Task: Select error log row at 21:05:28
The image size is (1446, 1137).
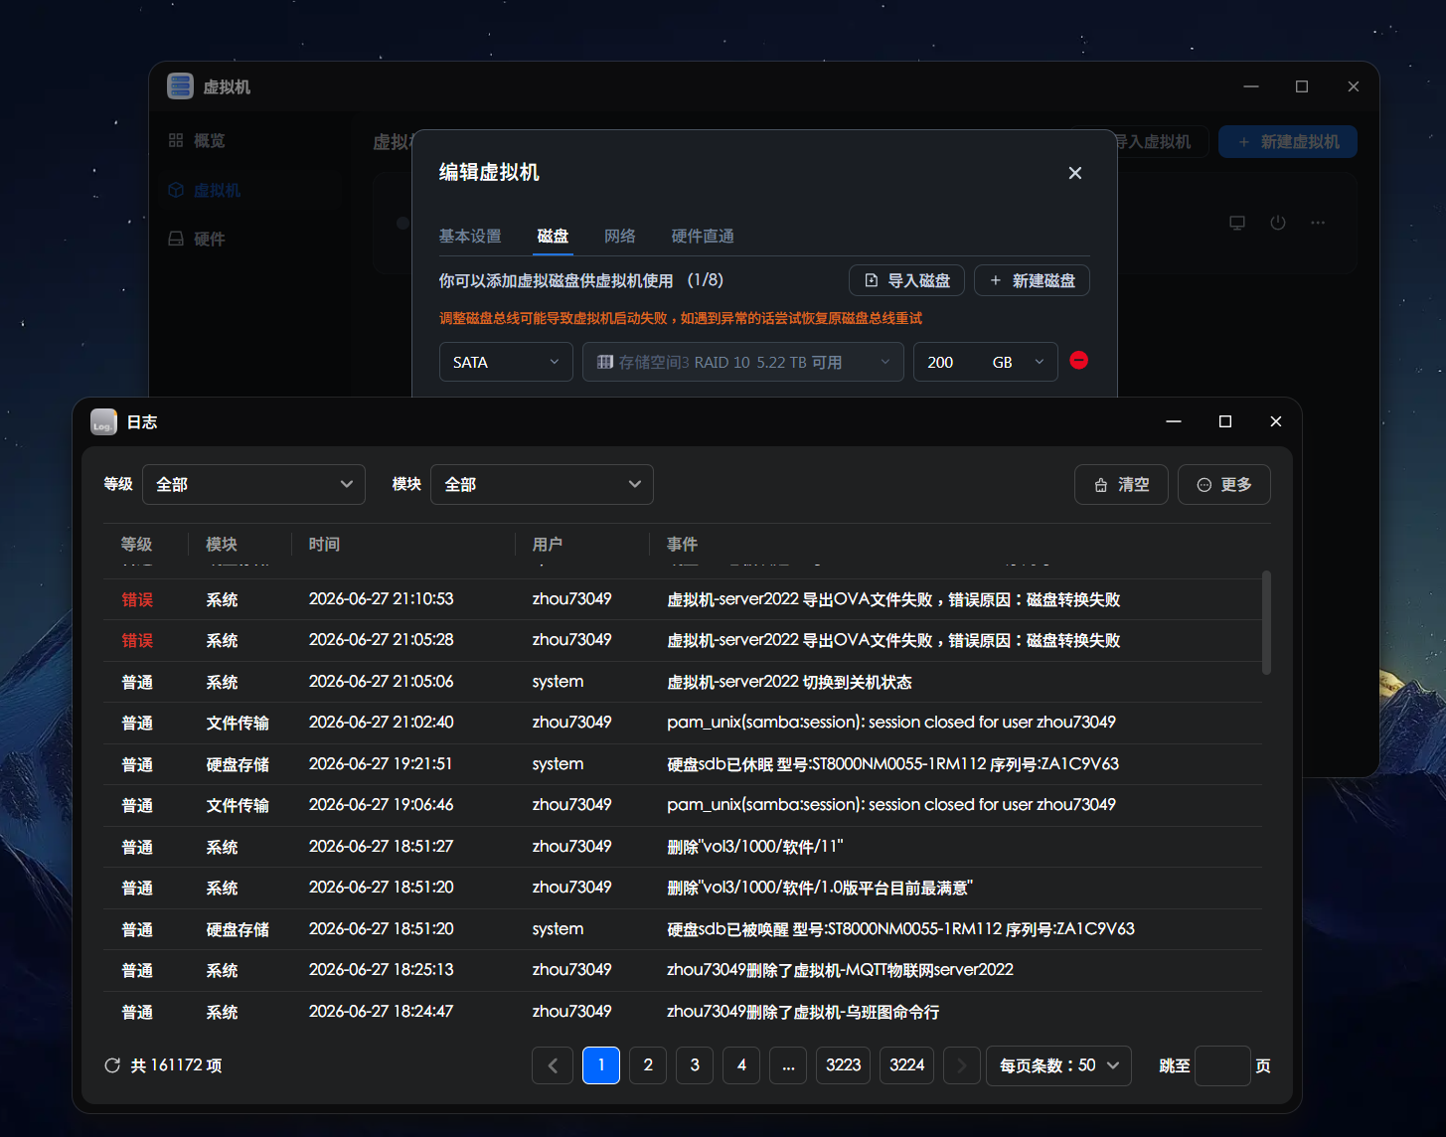Action: click(x=683, y=641)
